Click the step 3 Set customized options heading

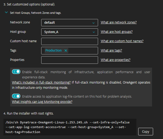[x=29, y=4]
